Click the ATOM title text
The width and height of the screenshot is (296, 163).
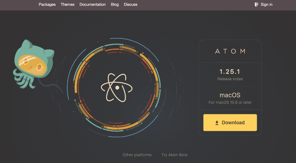click(230, 51)
